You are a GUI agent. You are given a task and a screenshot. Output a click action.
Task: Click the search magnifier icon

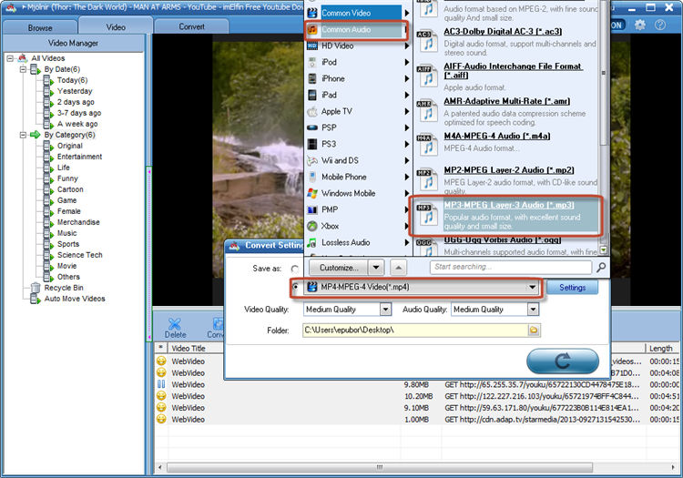[x=601, y=267]
